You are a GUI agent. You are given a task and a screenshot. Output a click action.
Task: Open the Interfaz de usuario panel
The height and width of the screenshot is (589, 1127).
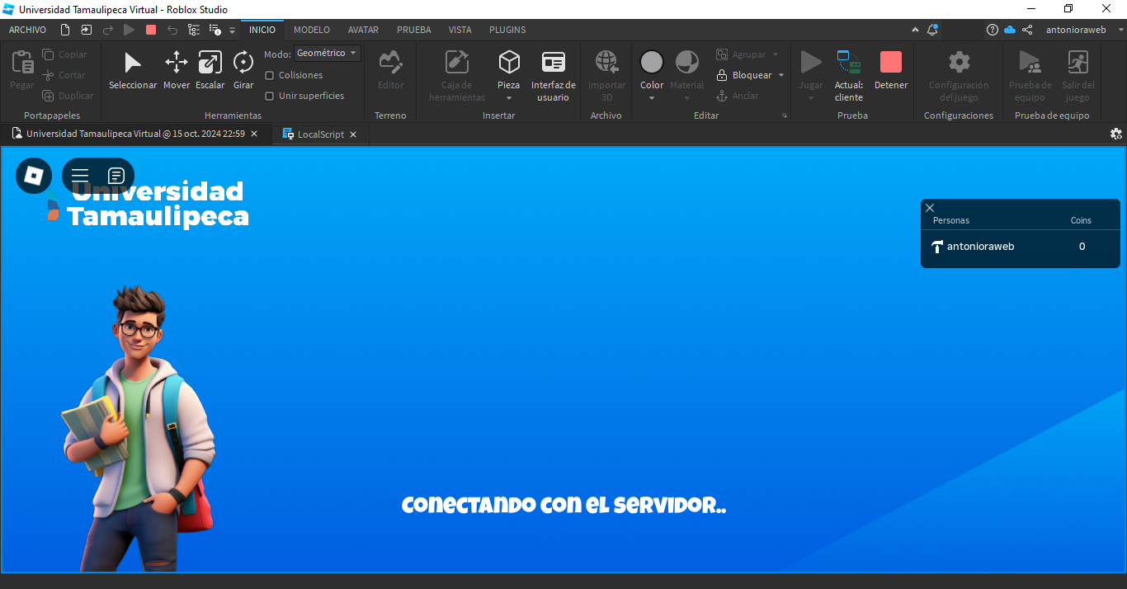[553, 75]
